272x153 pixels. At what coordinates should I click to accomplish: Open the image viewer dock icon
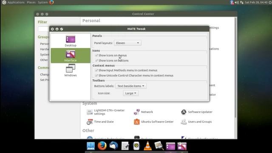tap(159, 146)
